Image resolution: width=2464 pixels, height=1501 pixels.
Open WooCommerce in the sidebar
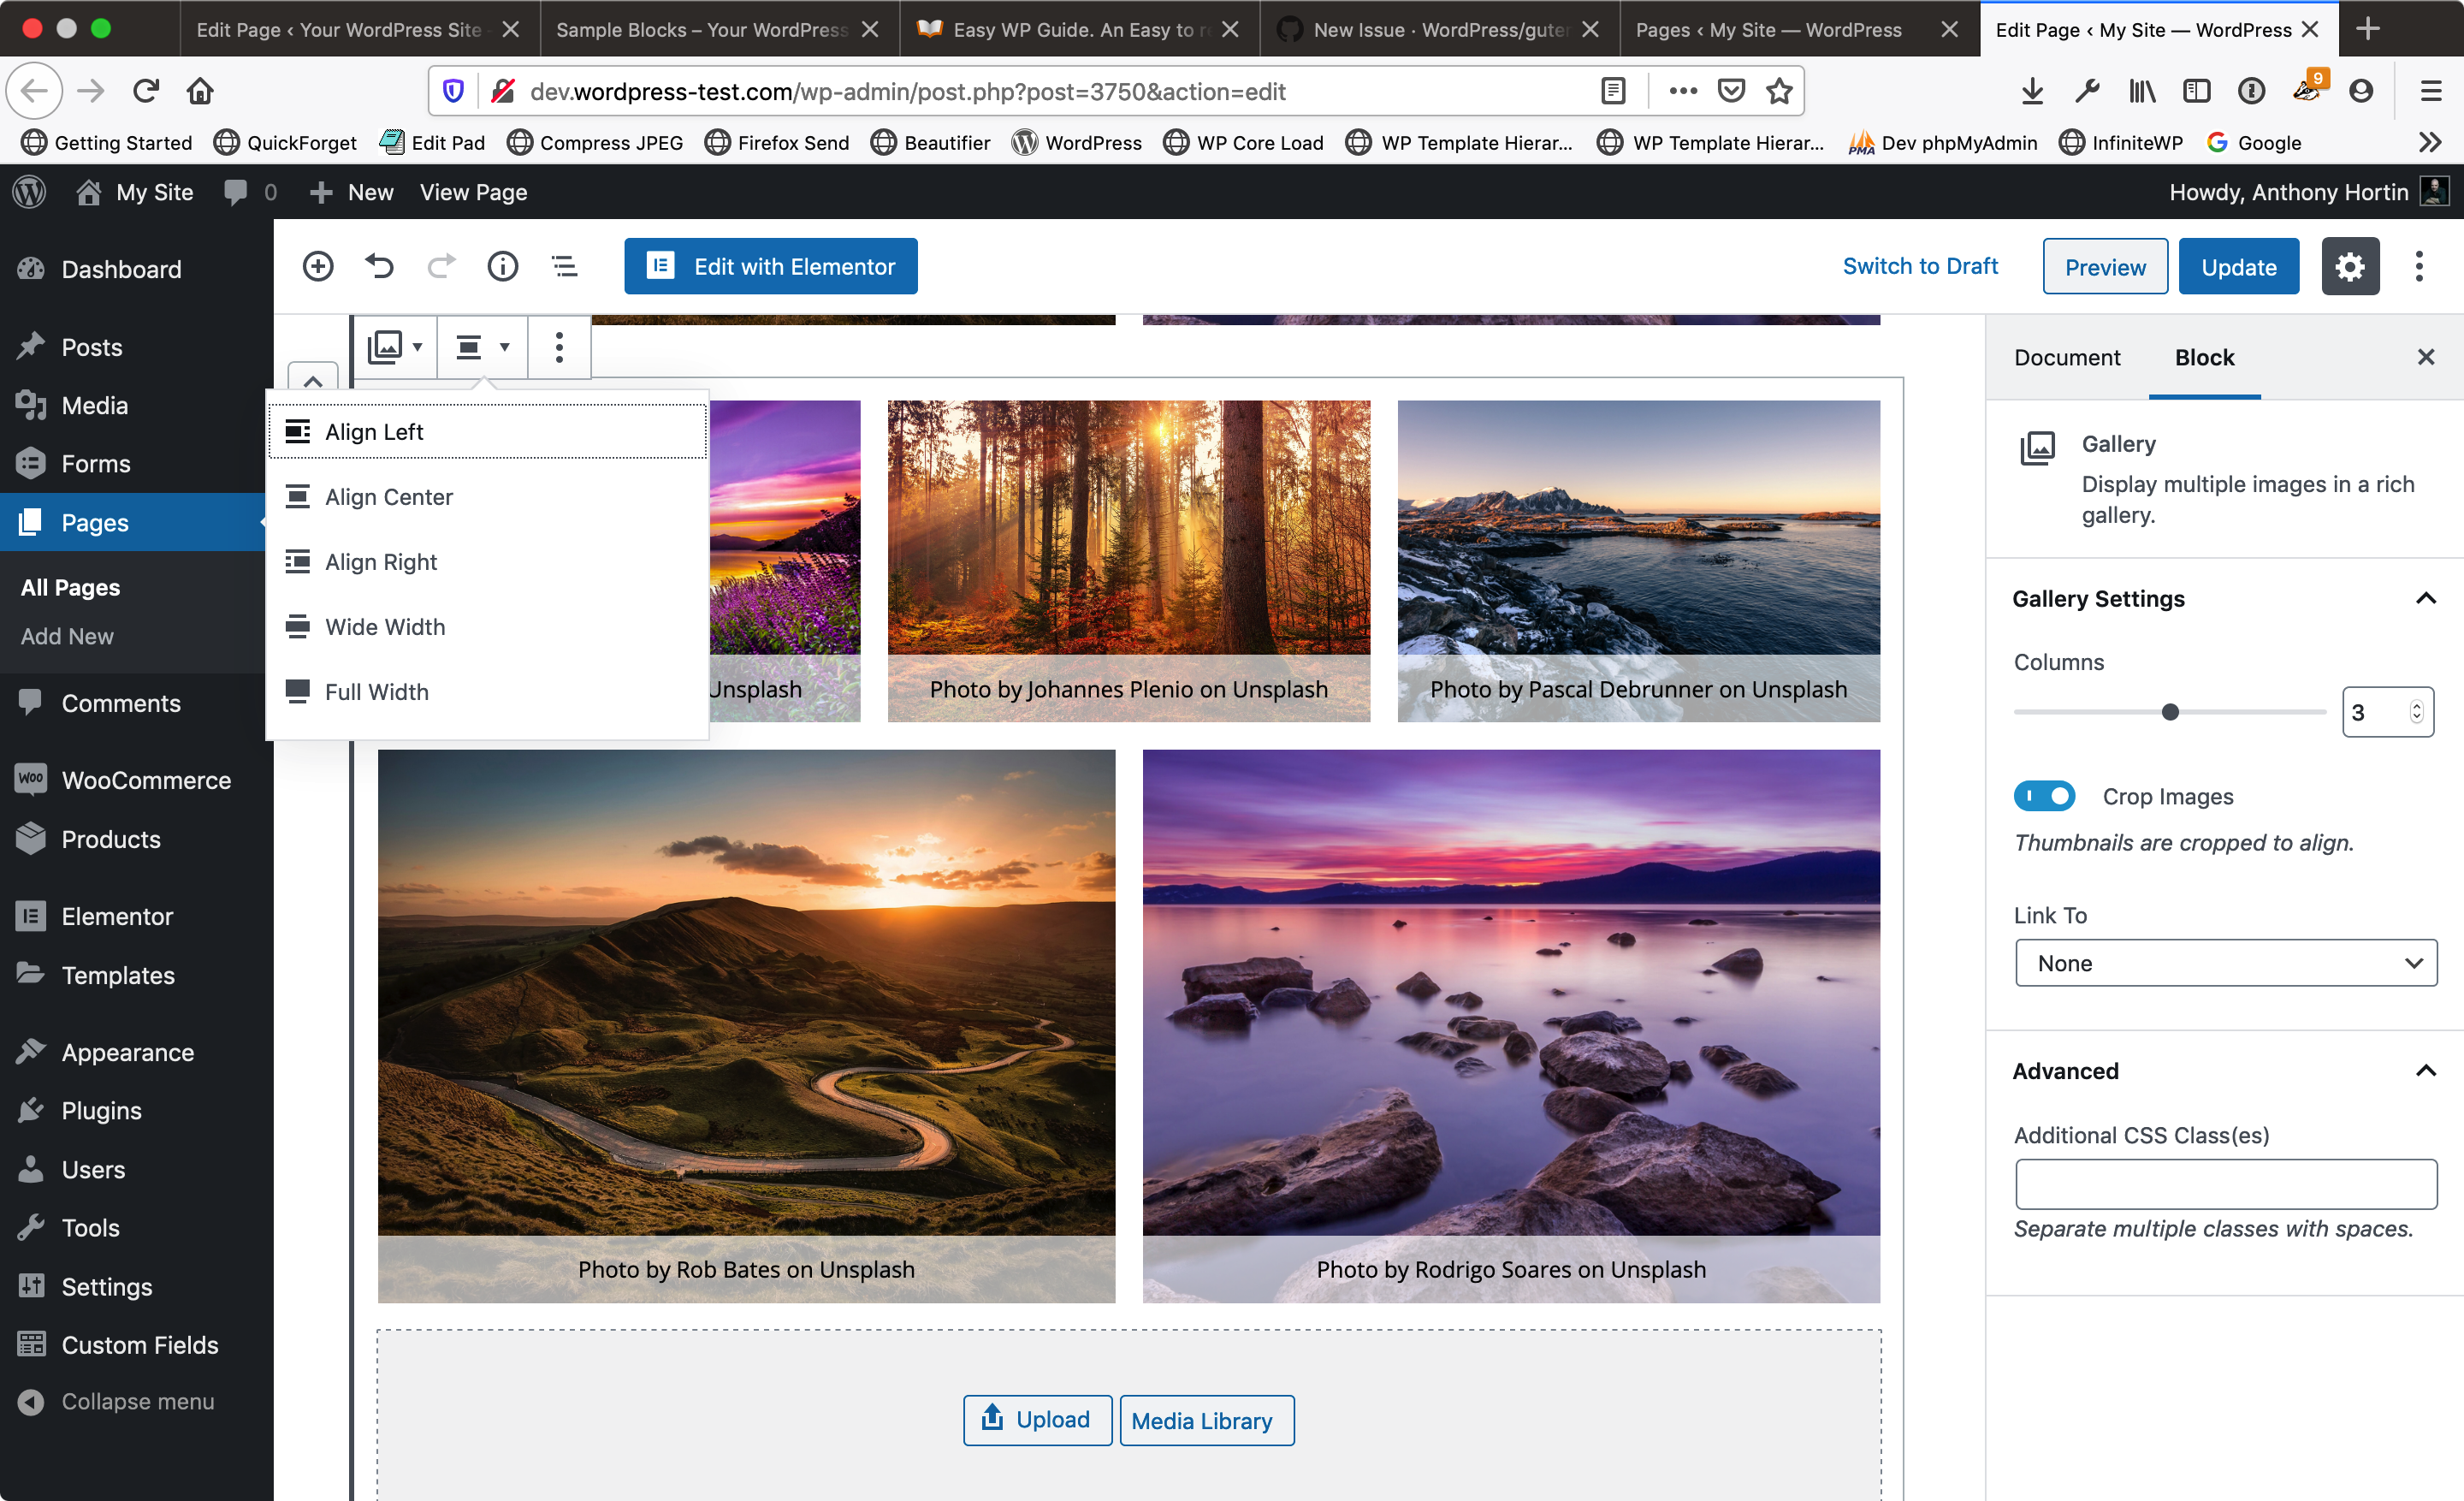(x=145, y=780)
